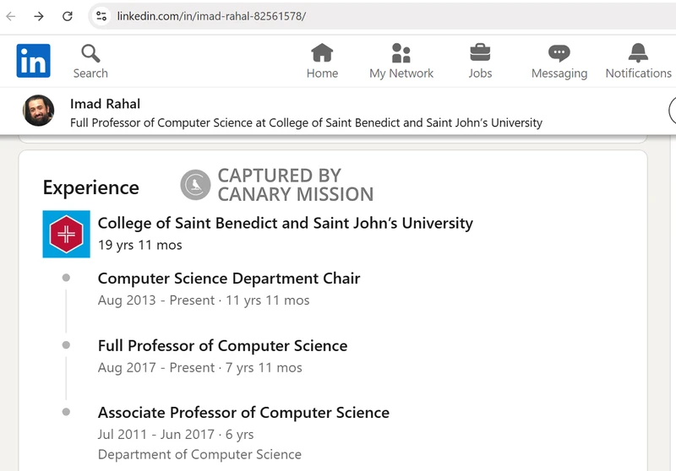Select the Home nav label
This screenshot has height=471, width=676.
[x=322, y=73]
